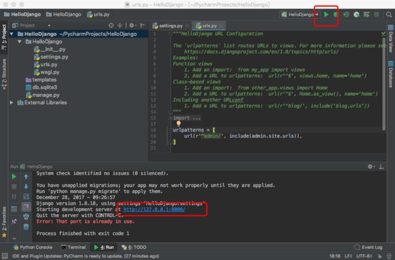Run with coverage icon in the top toolbar
The height and width of the screenshot is (260, 395).
coord(346,15)
